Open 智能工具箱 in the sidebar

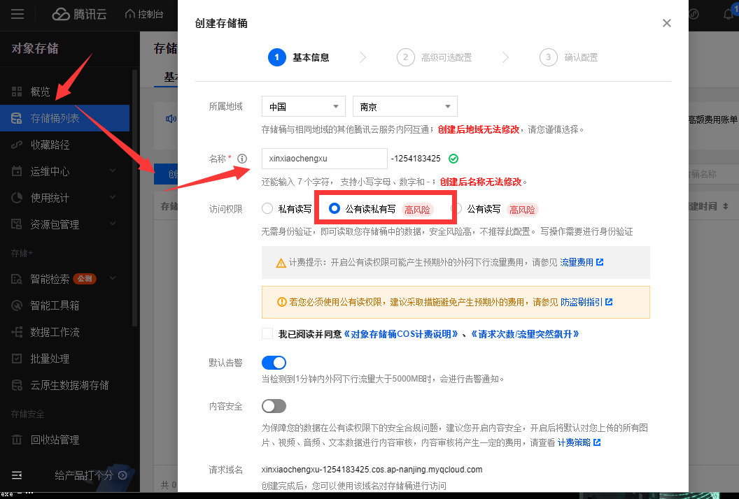[x=55, y=305]
